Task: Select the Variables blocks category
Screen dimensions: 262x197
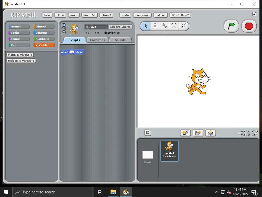Action: coord(44,45)
